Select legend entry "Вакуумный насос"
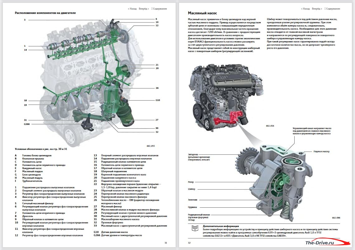 32,168
